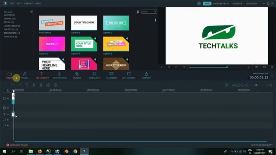Screen dimensions: 276x155
Task: Download the green Opener 4 preset arrow
Action: [95, 38]
